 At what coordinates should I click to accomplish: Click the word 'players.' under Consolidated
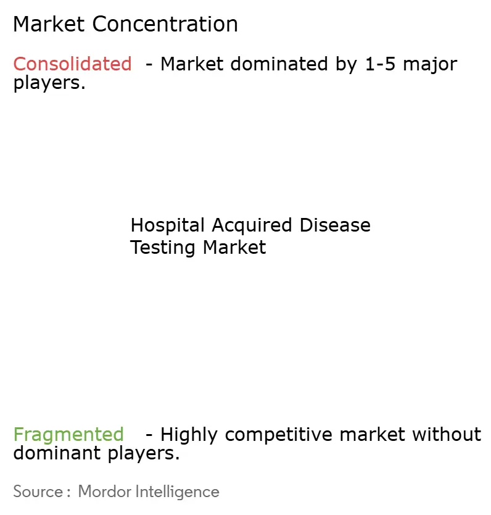click(x=49, y=83)
